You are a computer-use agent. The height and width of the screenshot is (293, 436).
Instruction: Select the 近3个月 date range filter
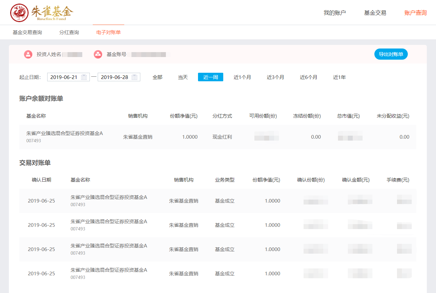click(275, 77)
